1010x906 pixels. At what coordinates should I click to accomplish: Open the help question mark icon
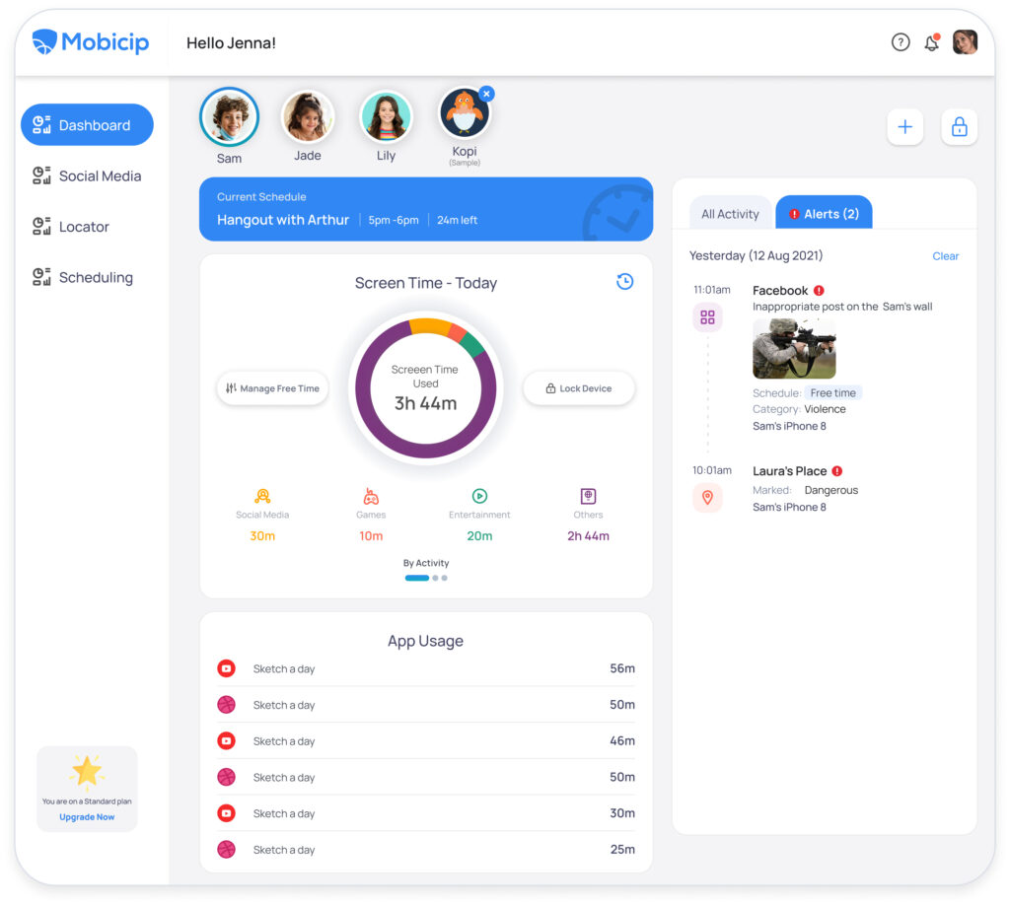(901, 42)
